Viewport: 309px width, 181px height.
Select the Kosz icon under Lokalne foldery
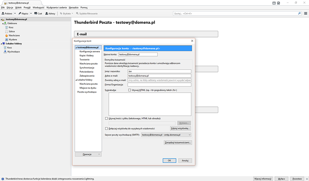(5, 48)
